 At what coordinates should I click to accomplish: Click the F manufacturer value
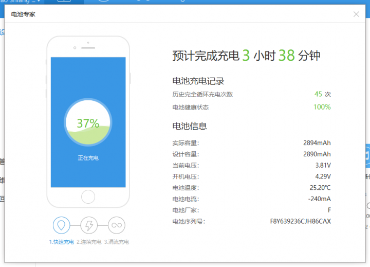pos(329,210)
